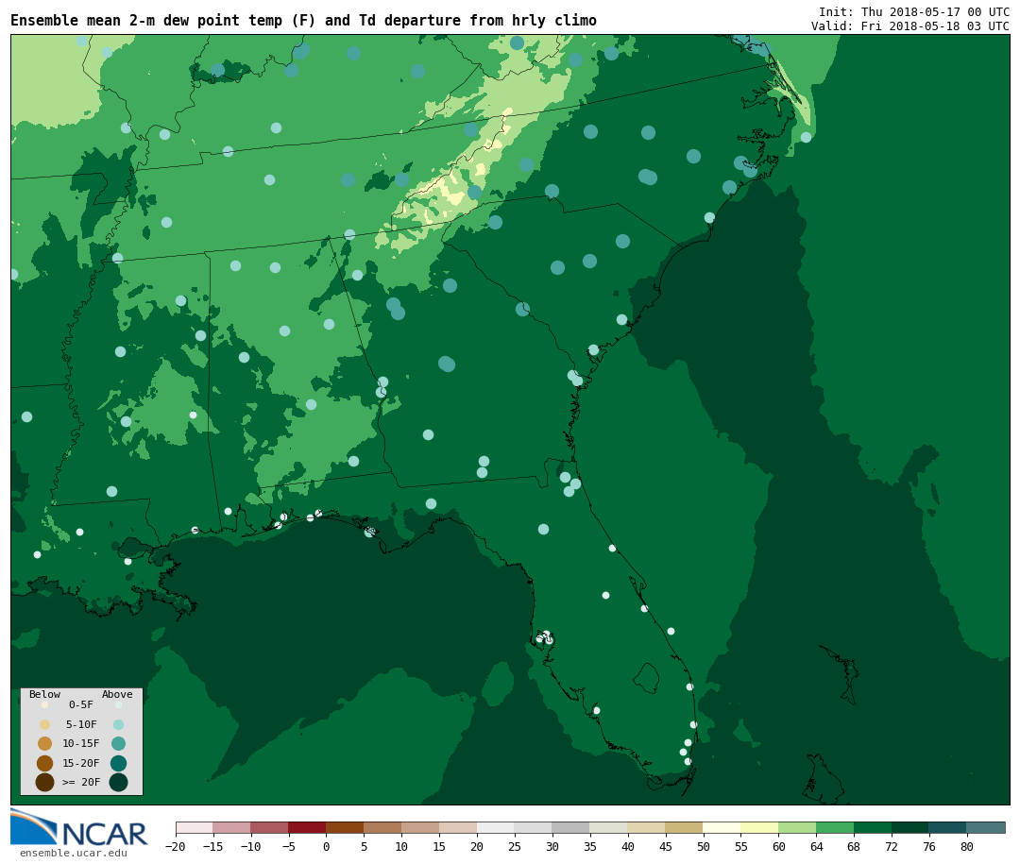Image resolution: width=1020 pixels, height=864 pixels.
Task: Click the above-climo 15-20F legend circle
Action: click(118, 763)
